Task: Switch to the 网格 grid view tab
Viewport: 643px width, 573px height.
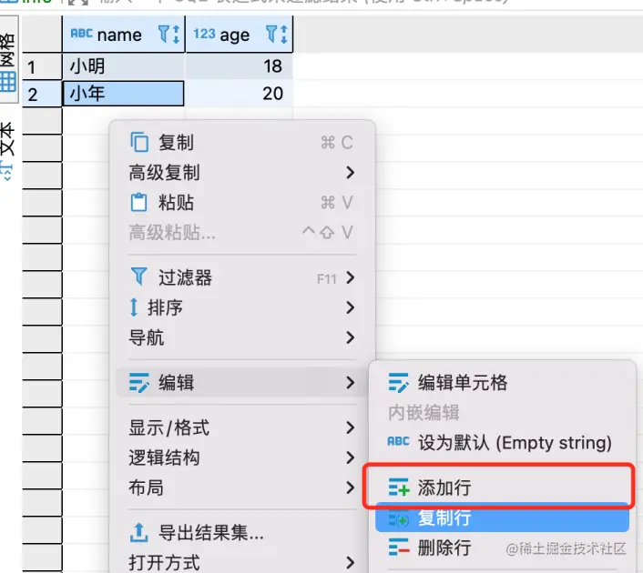Action: [8, 59]
